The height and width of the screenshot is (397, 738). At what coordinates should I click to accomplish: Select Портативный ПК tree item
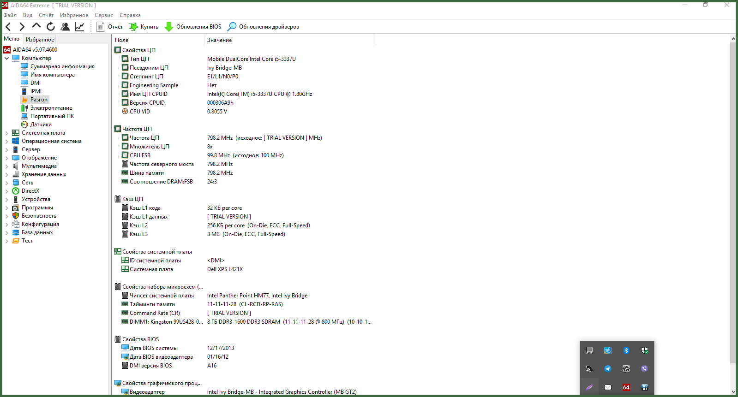[x=52, y=116]
